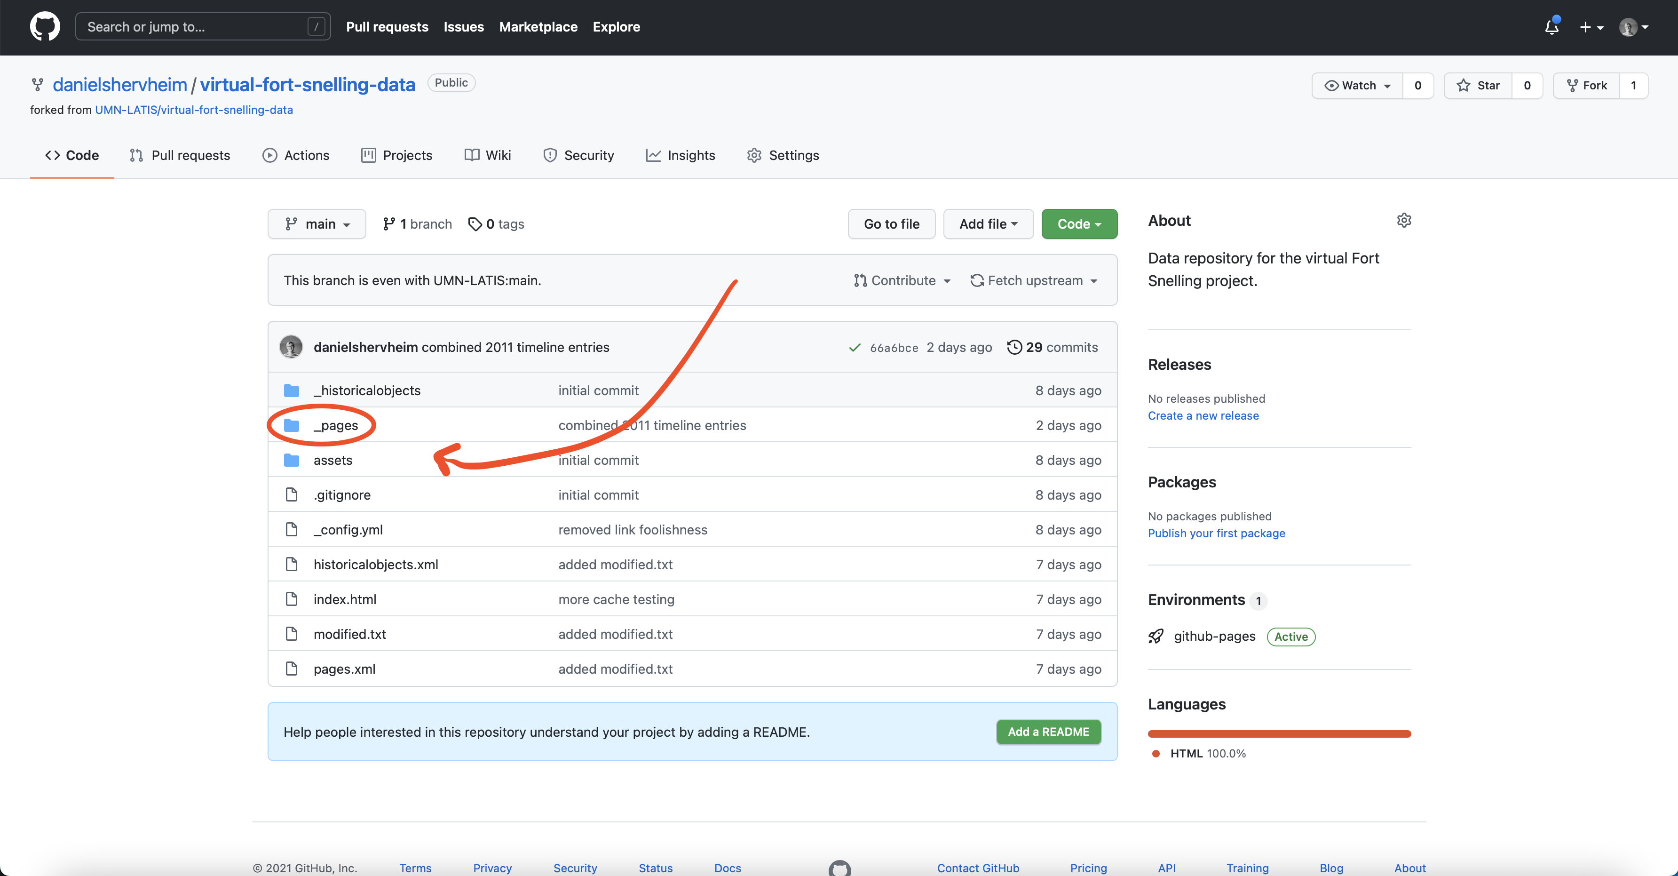This screenshot has width=1678, height=876.
Task: Open the pages.xml file
Action: coord(345,669)
